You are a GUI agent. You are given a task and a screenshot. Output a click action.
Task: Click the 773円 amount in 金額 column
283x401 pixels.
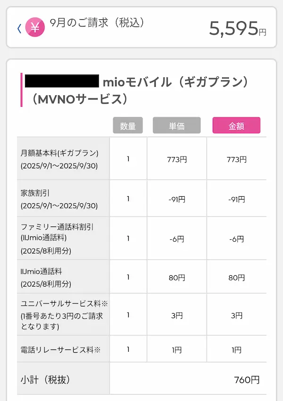[x=236, y=159]
